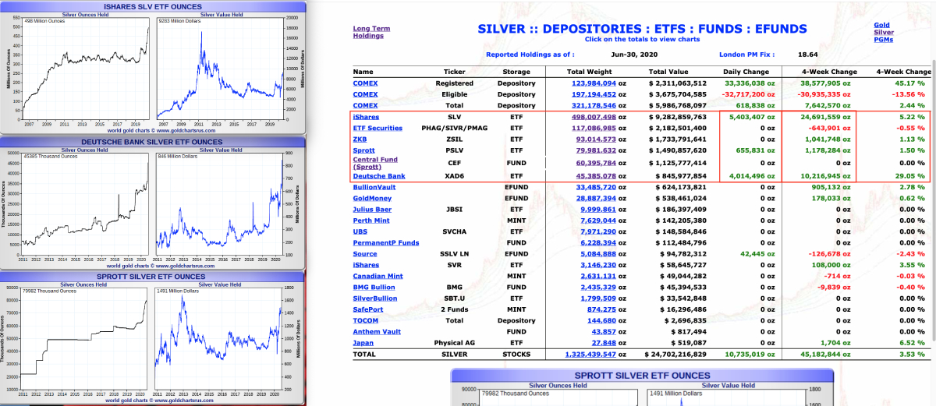Open the PermanentP Funds link

(x=385, y=242)
